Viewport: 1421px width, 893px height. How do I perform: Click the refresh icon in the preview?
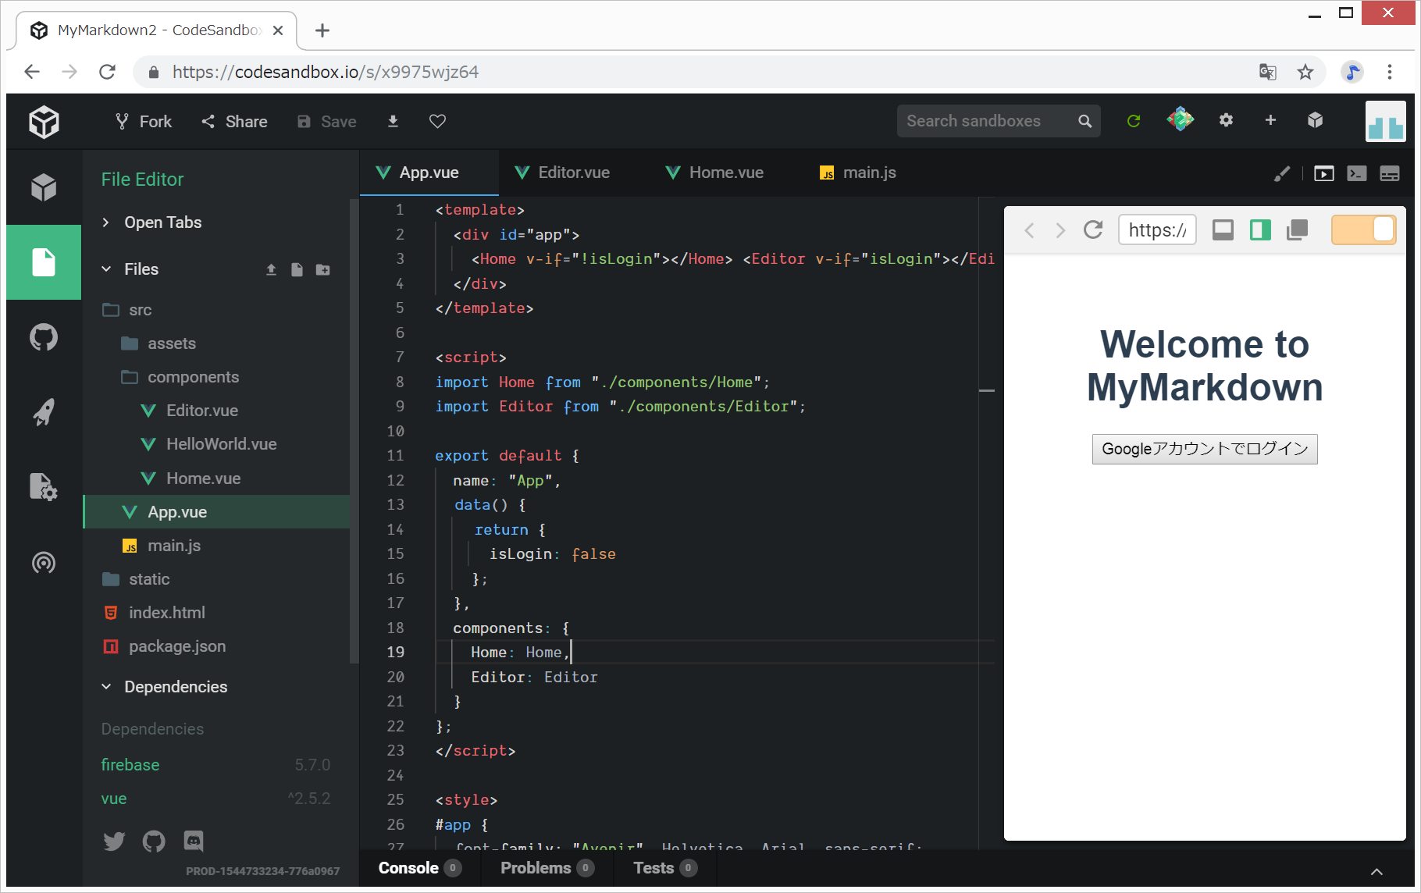(x=1093, y=229)
